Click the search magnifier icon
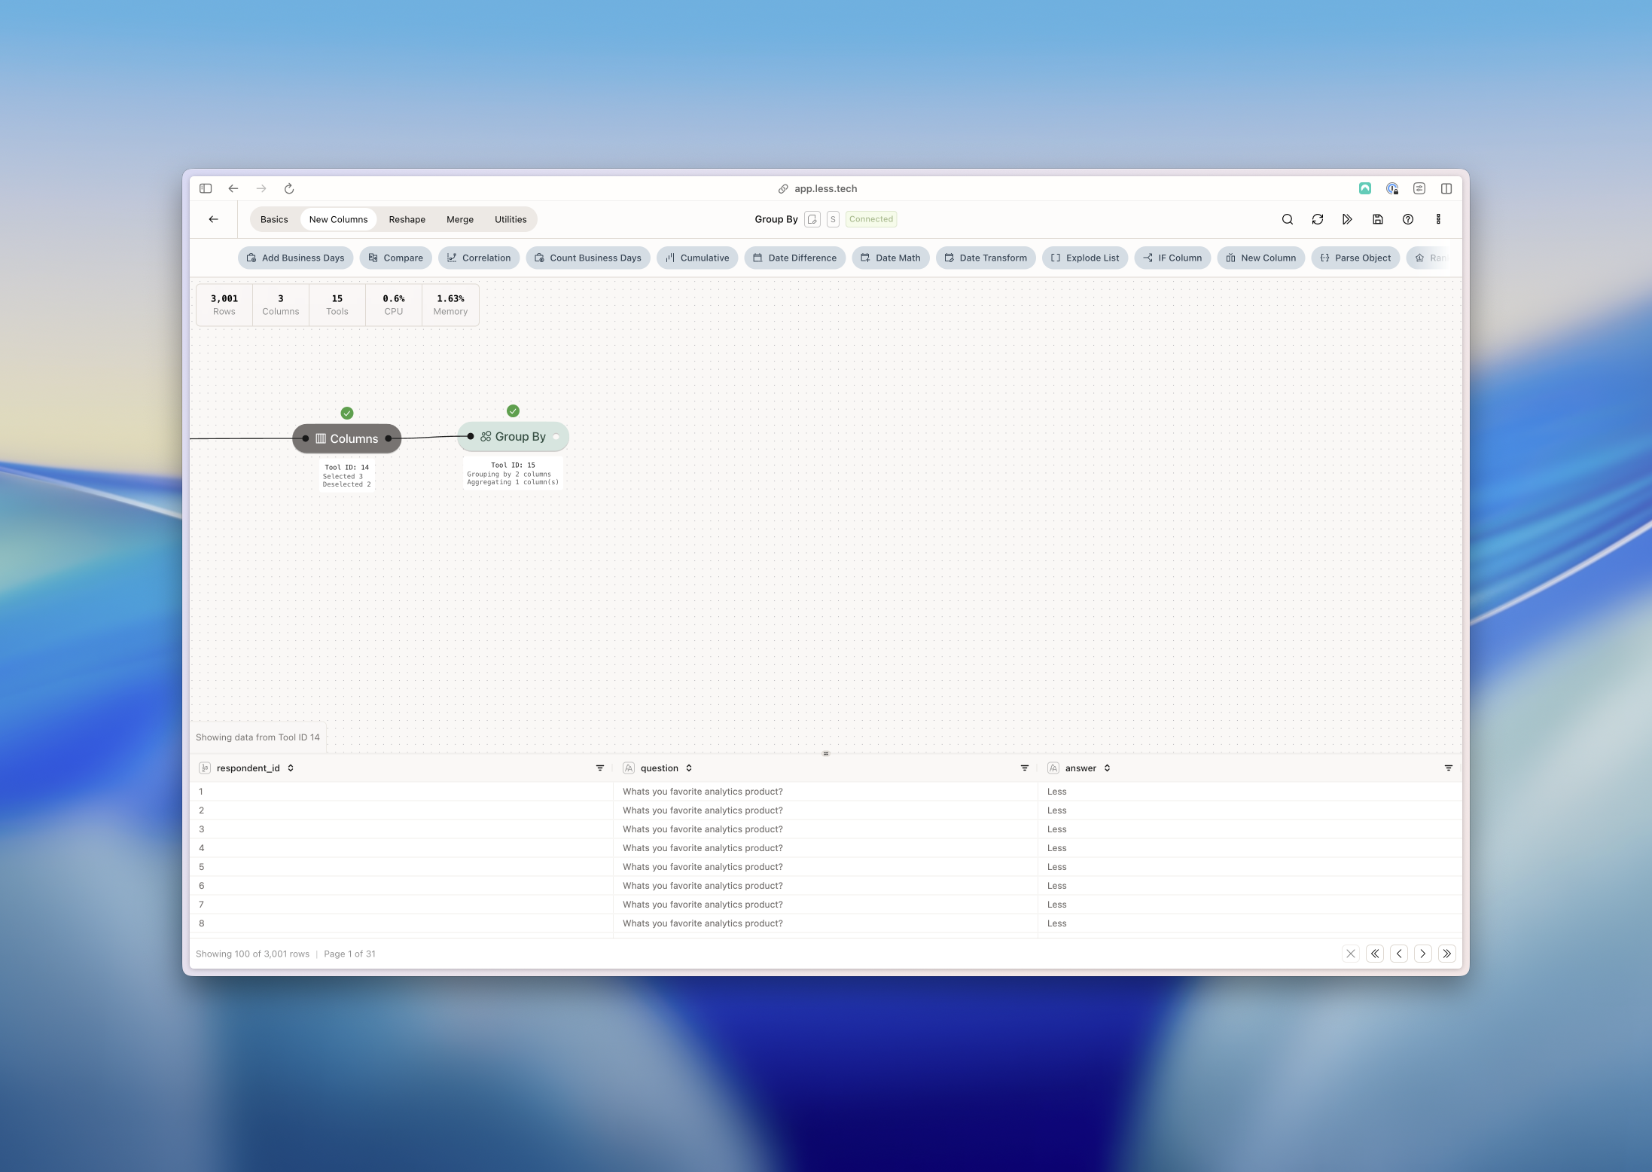Image resolution: width=1652 pixels, height=1172 pixels. tap(1288, 219)
